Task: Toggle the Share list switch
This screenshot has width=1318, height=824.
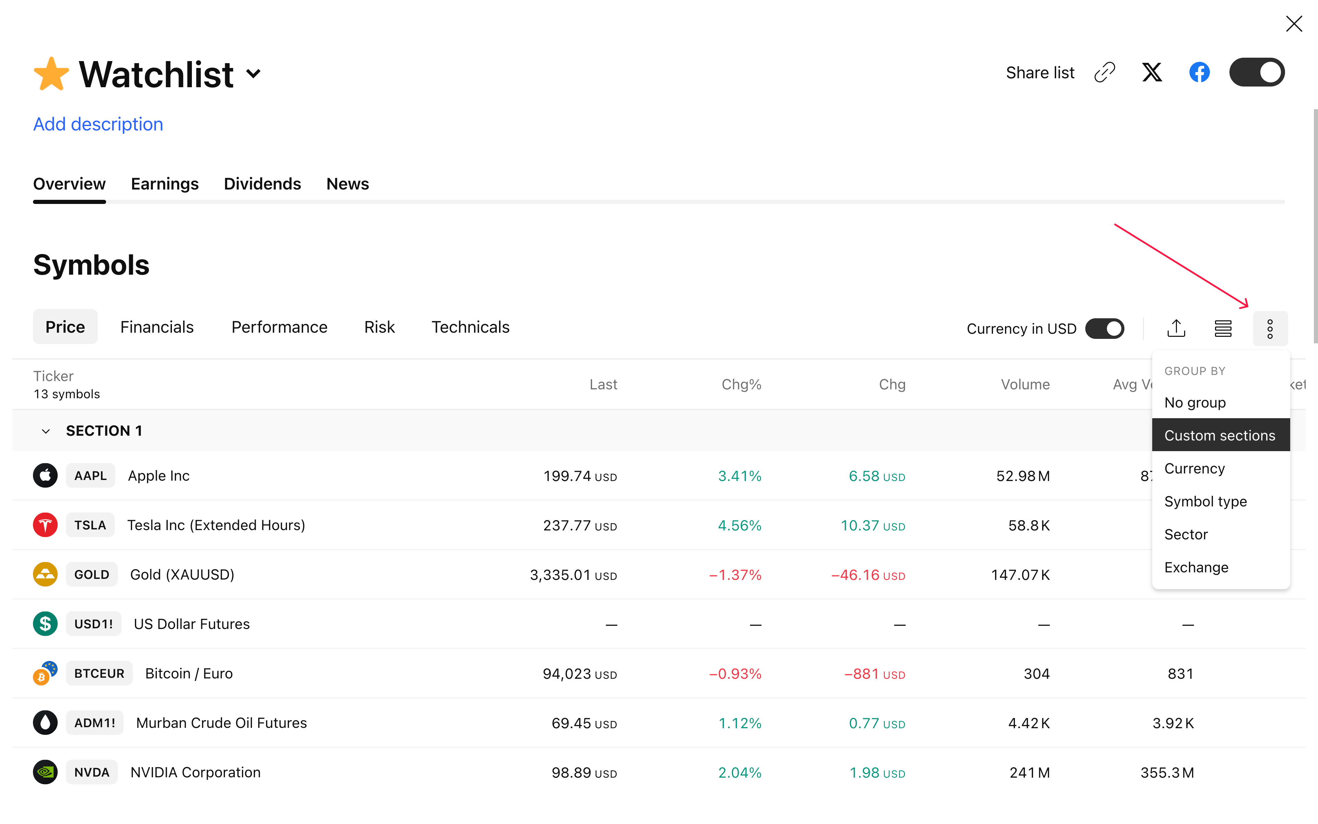Action: tap(1257, 72)
